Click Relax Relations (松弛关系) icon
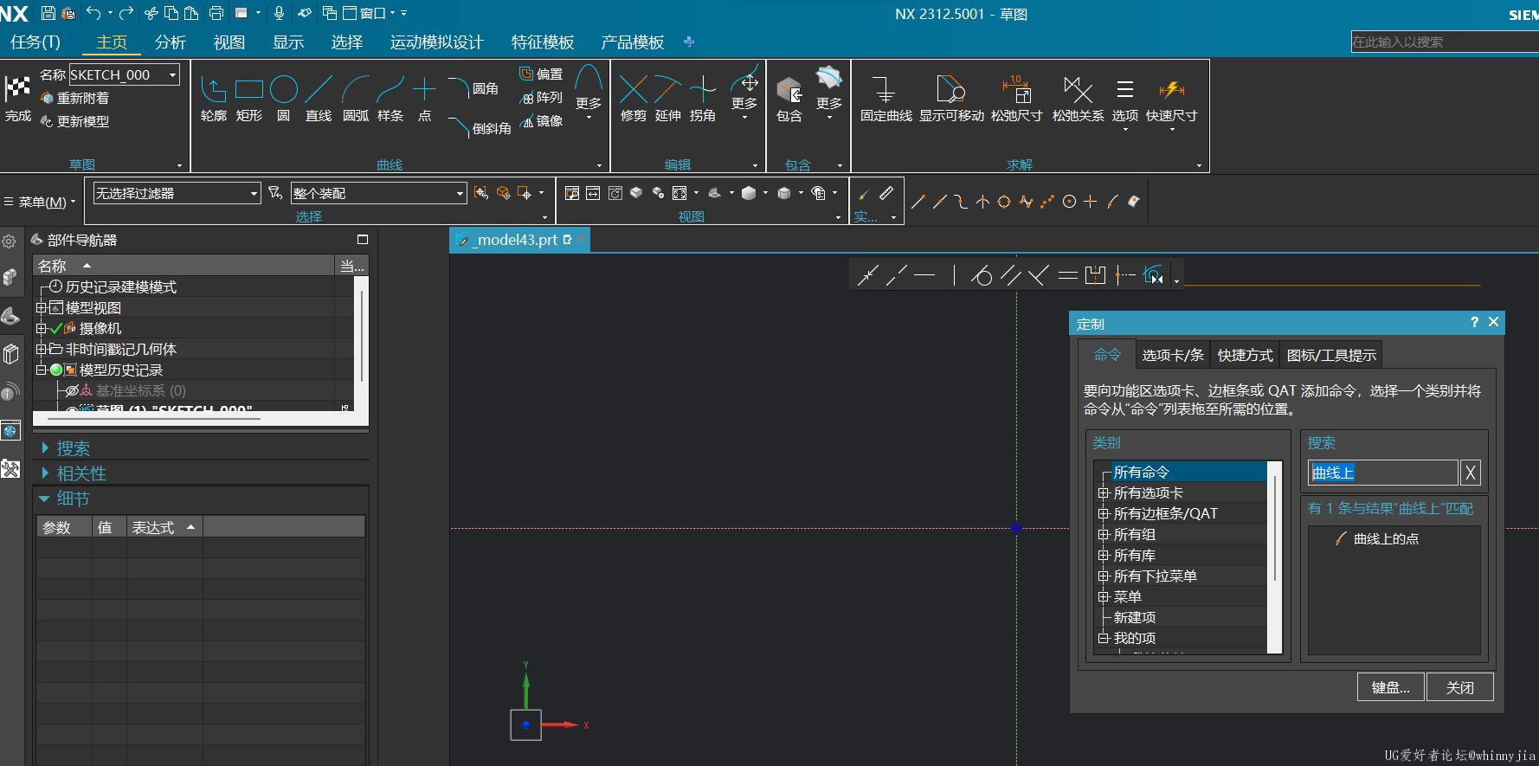The height and width of the screenshot is (766, 1539). tap(1078, 90)
